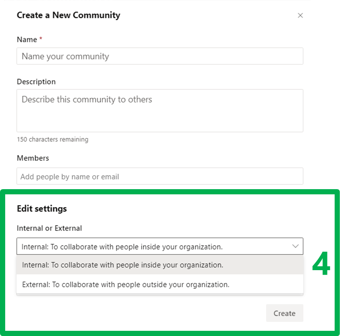Click the green number 4 annotation
This screenshot has width=351, height=336.
pos(321,265)
